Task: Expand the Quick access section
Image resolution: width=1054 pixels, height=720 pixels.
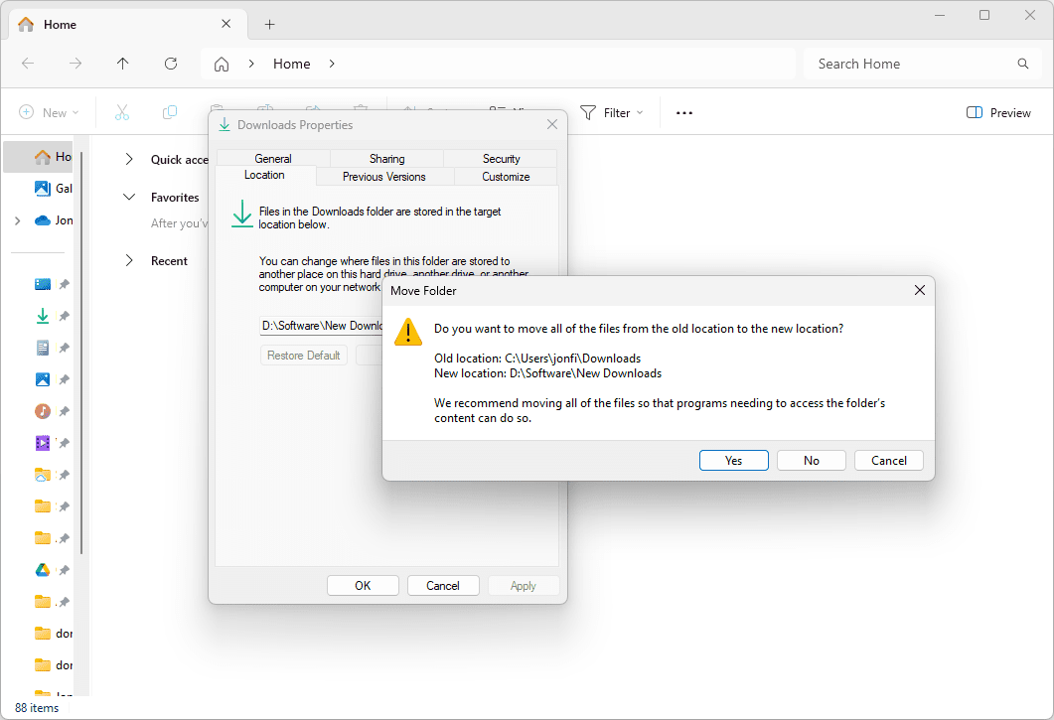Action: pos(129,159)
